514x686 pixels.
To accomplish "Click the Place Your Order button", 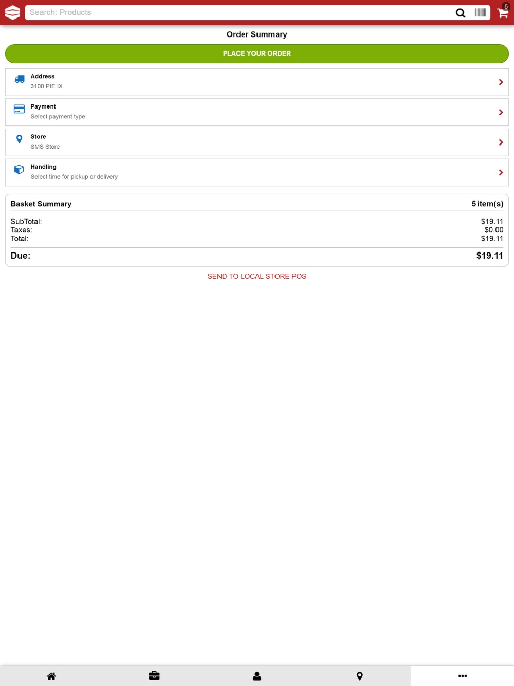I will coord(257,53).
